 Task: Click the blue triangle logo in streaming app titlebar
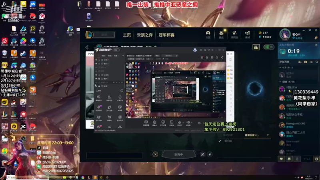195,50
